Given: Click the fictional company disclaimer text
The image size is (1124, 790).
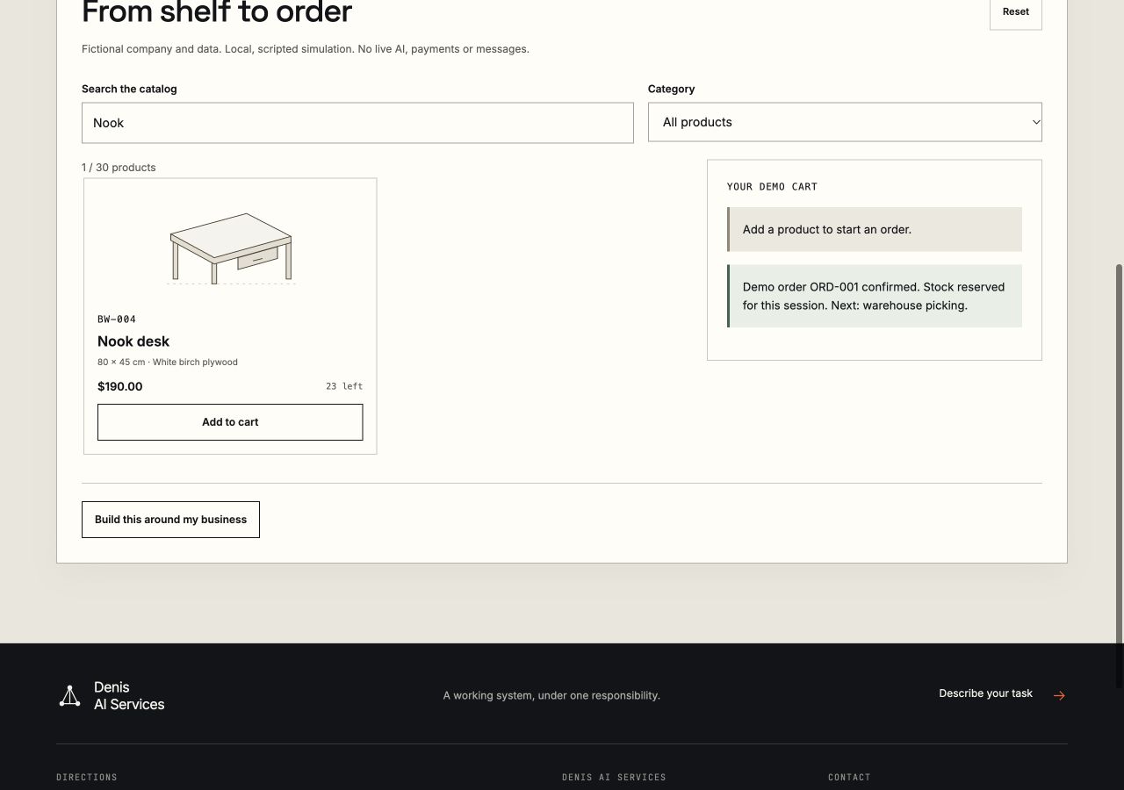Looking at the screenshot, I should point(306,49).
